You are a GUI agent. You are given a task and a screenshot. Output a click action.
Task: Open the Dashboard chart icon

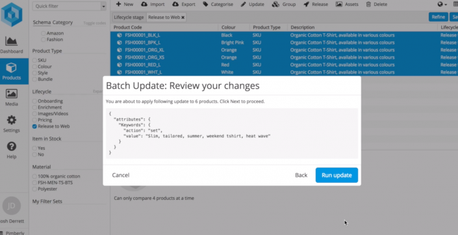(12, 40)
